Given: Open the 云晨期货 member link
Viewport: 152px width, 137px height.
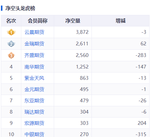Looking at the screenshot, I should 34,32.
